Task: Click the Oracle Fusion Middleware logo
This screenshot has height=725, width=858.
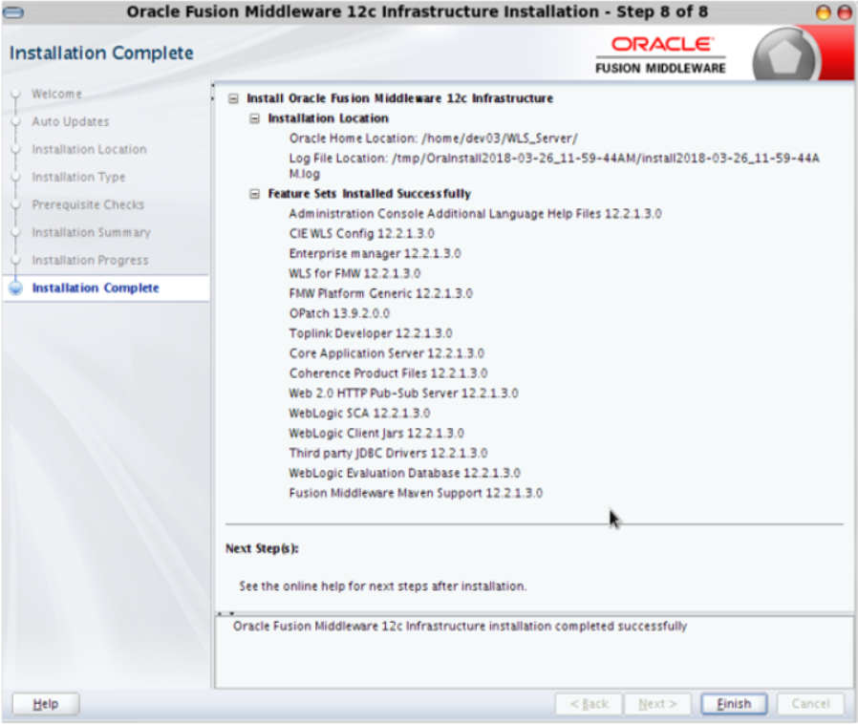Action: click(x=660, y=54)
